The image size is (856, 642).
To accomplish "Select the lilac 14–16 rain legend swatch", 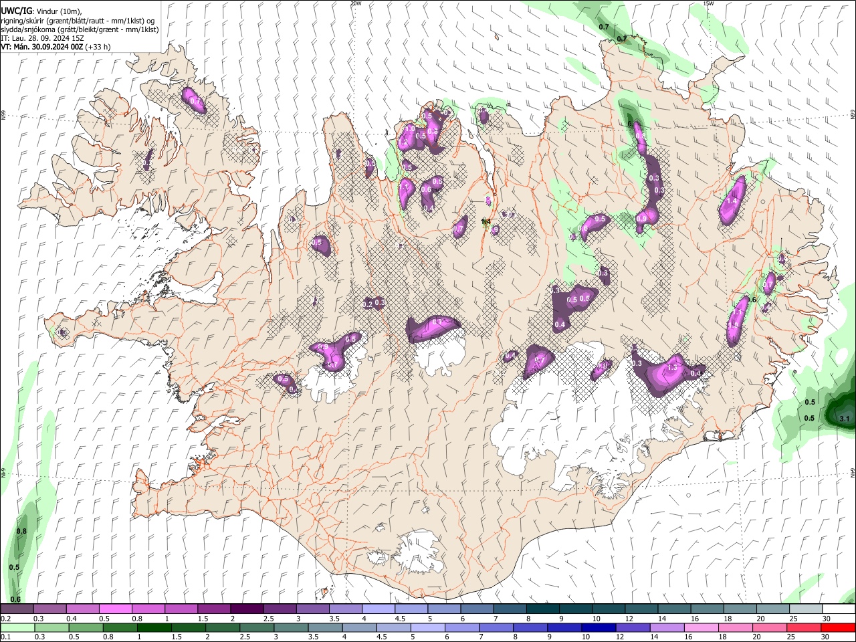I will pyautogui.click(x=667, y=628).
